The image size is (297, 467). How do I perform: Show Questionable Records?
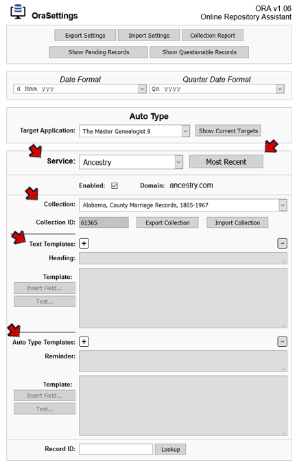(200, 52)
